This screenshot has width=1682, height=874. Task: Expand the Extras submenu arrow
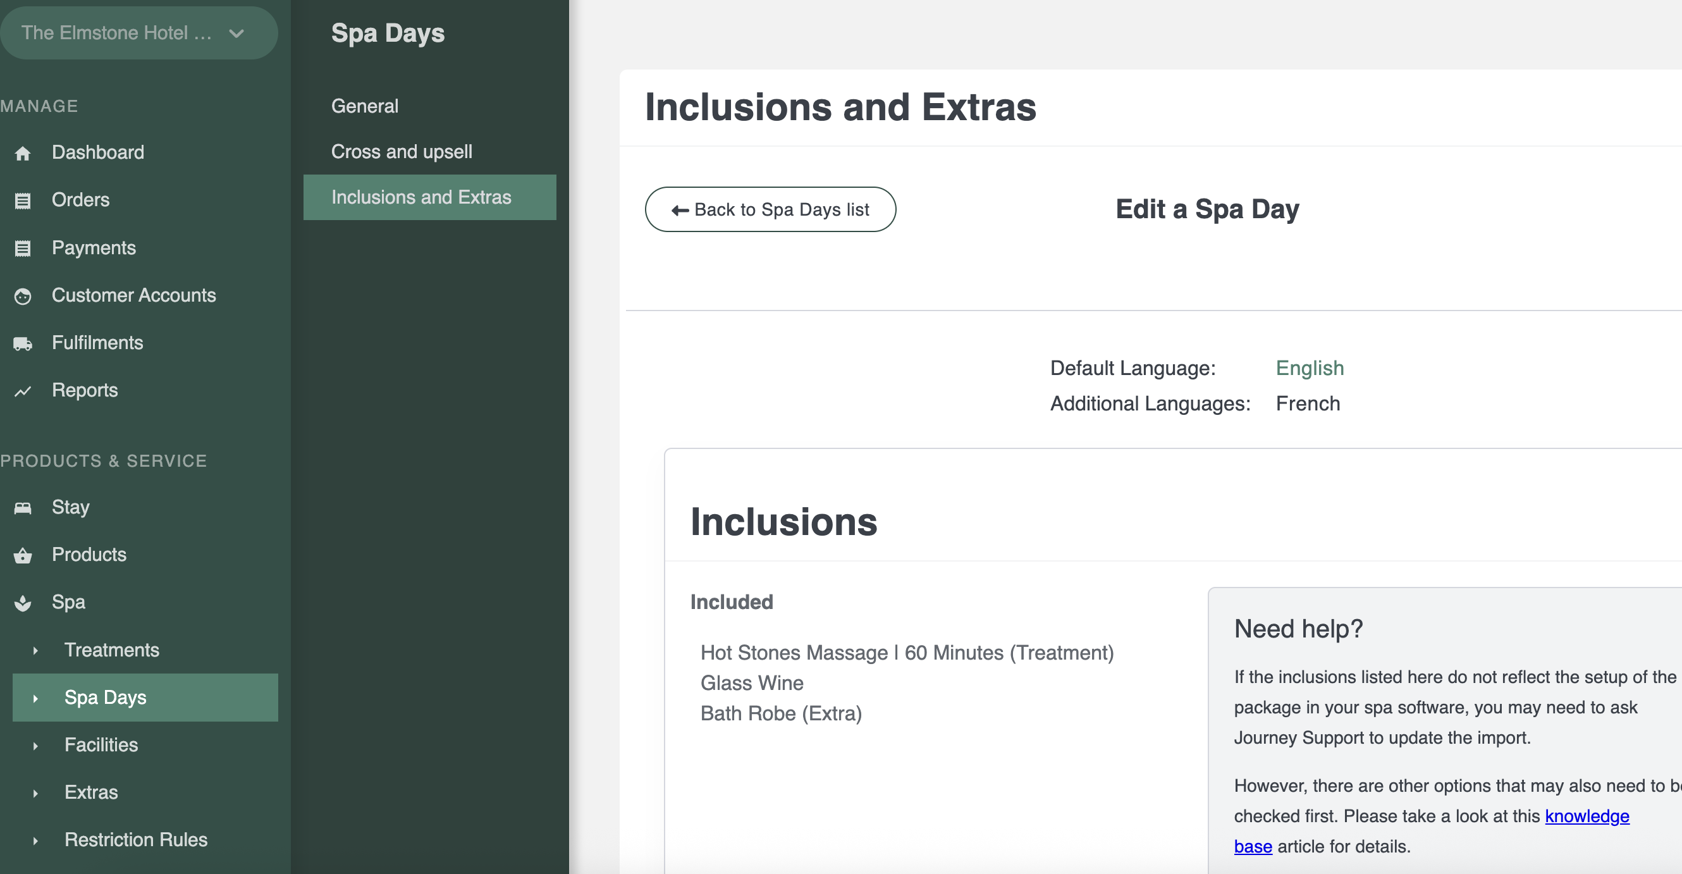click(35, 793)
